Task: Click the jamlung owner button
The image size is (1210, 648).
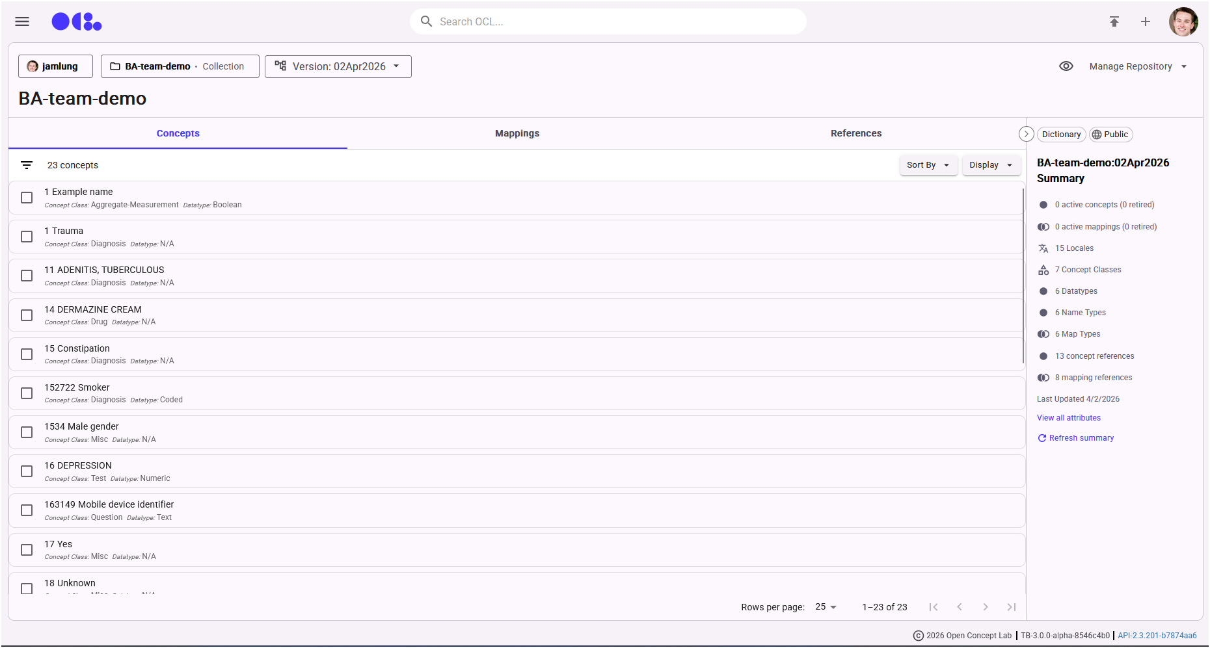Action: [x=55, y=66]
